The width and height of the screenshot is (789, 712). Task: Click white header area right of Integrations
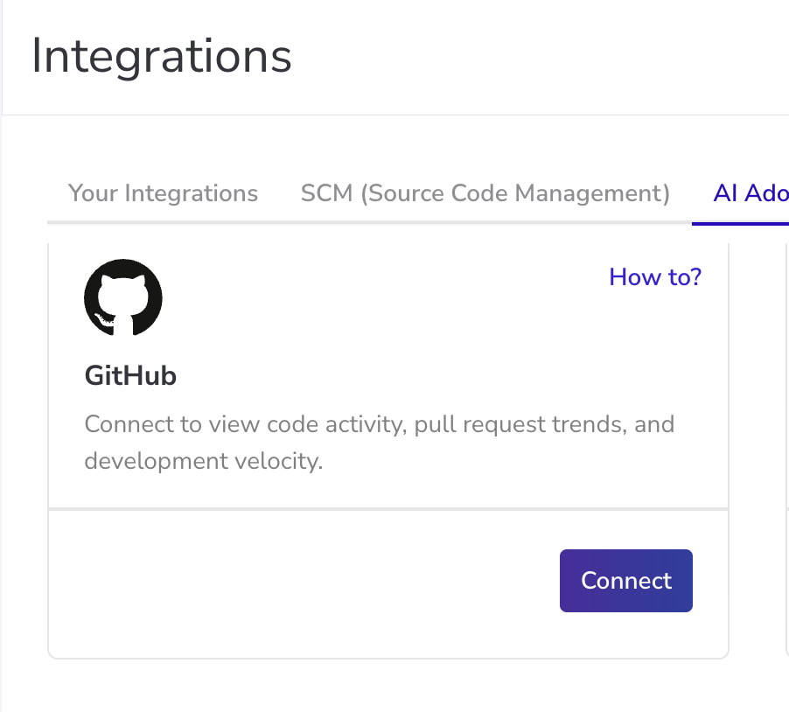pos(542,57)
